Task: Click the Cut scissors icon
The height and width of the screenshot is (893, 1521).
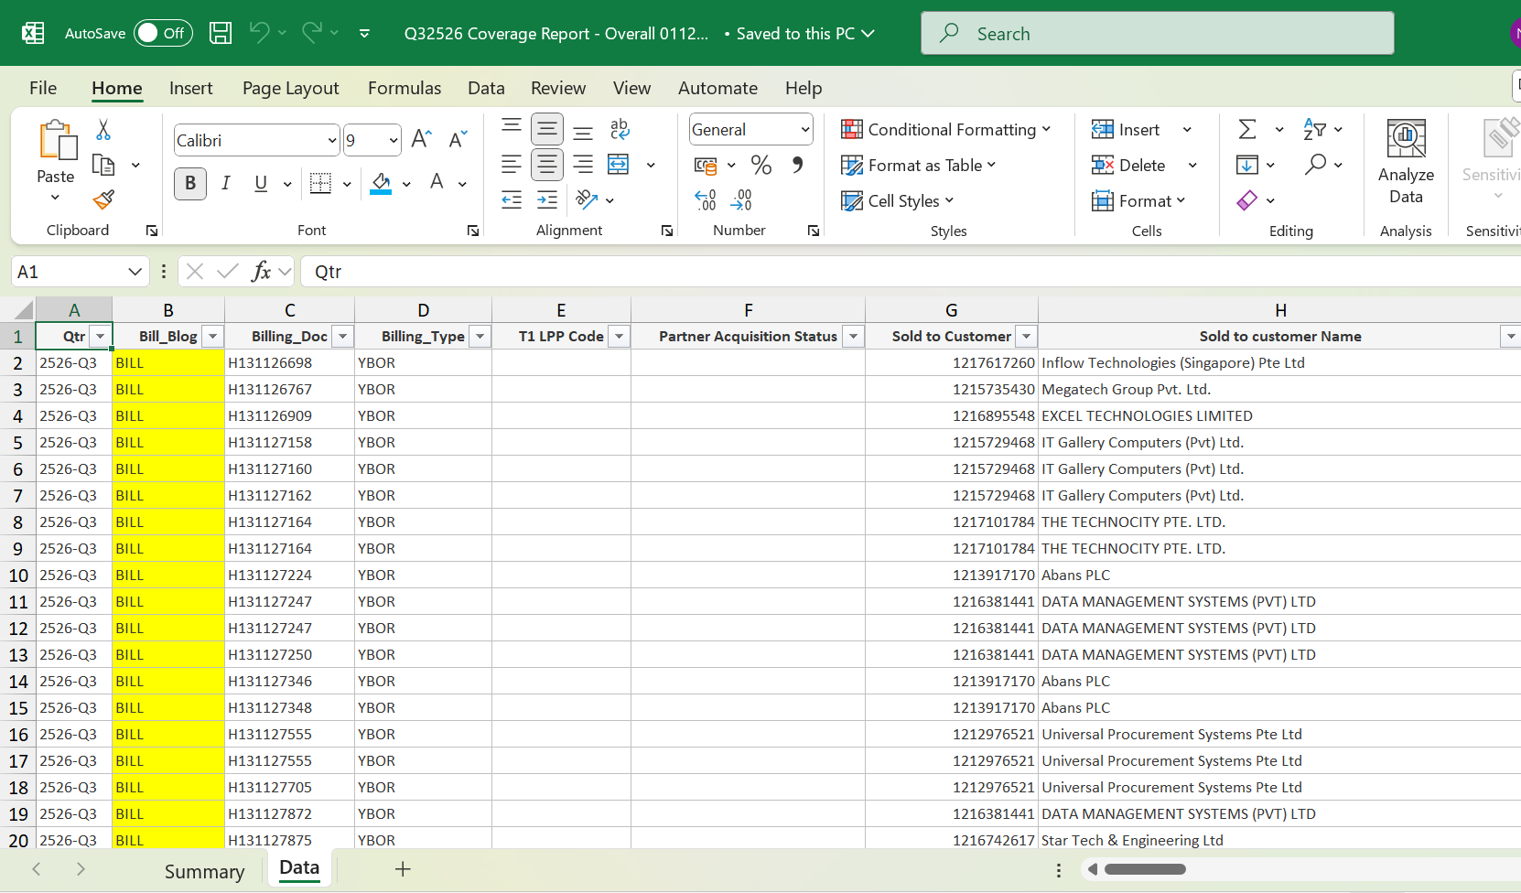Action: (x=103, y=130)
